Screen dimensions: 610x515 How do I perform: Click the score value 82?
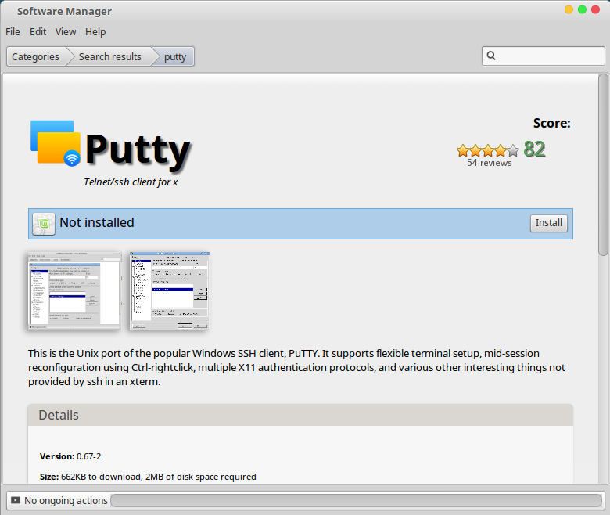[x=534, y=149]
